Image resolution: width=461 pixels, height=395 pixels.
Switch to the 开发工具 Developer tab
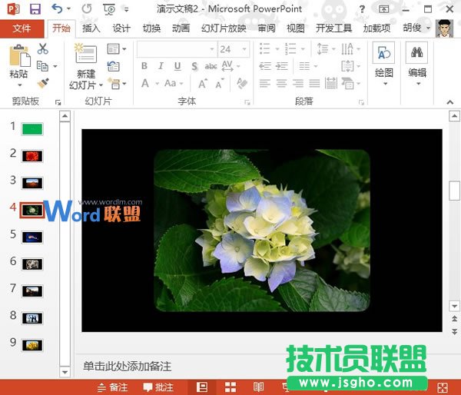tap(334, 28)
